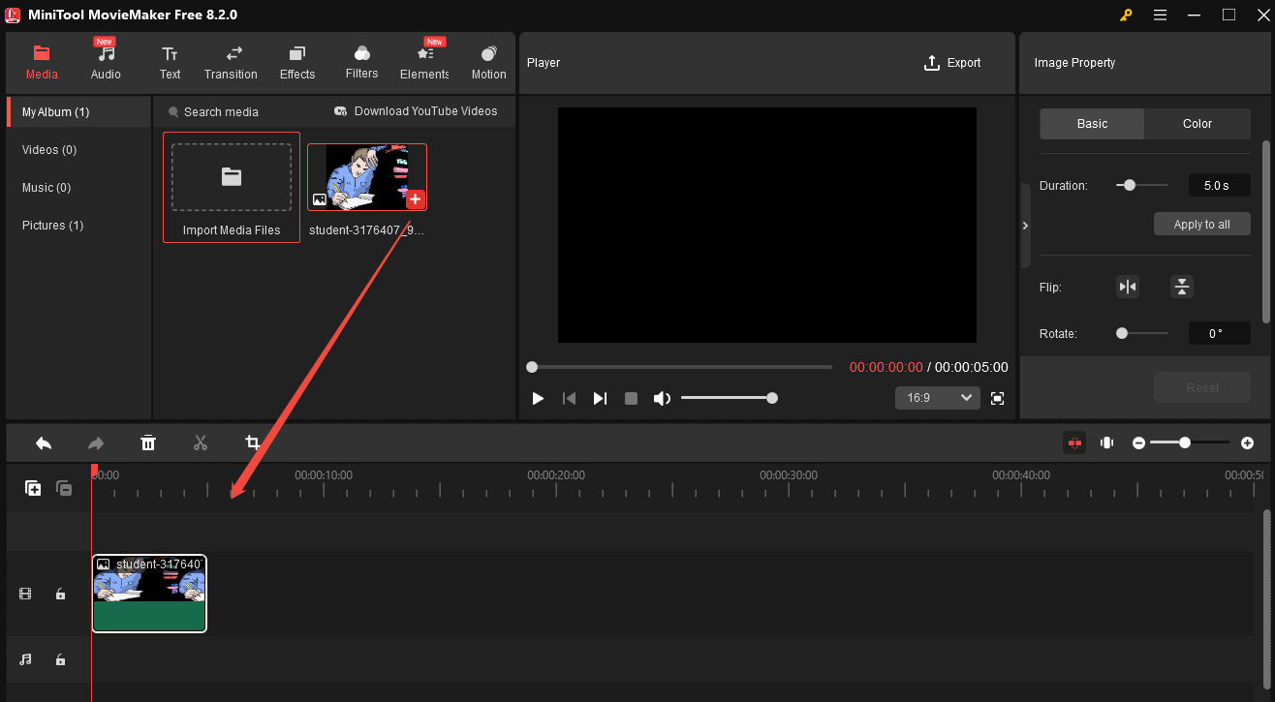
Task: Delete the selected clip
Action: click(148, 443)
